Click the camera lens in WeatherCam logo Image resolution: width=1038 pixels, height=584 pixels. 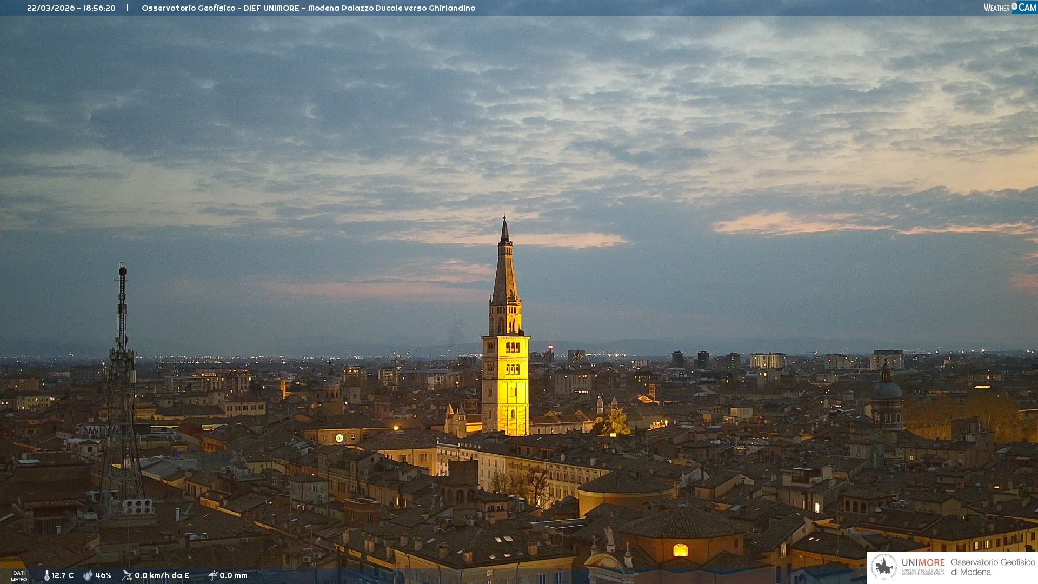tap(1014, 6)
